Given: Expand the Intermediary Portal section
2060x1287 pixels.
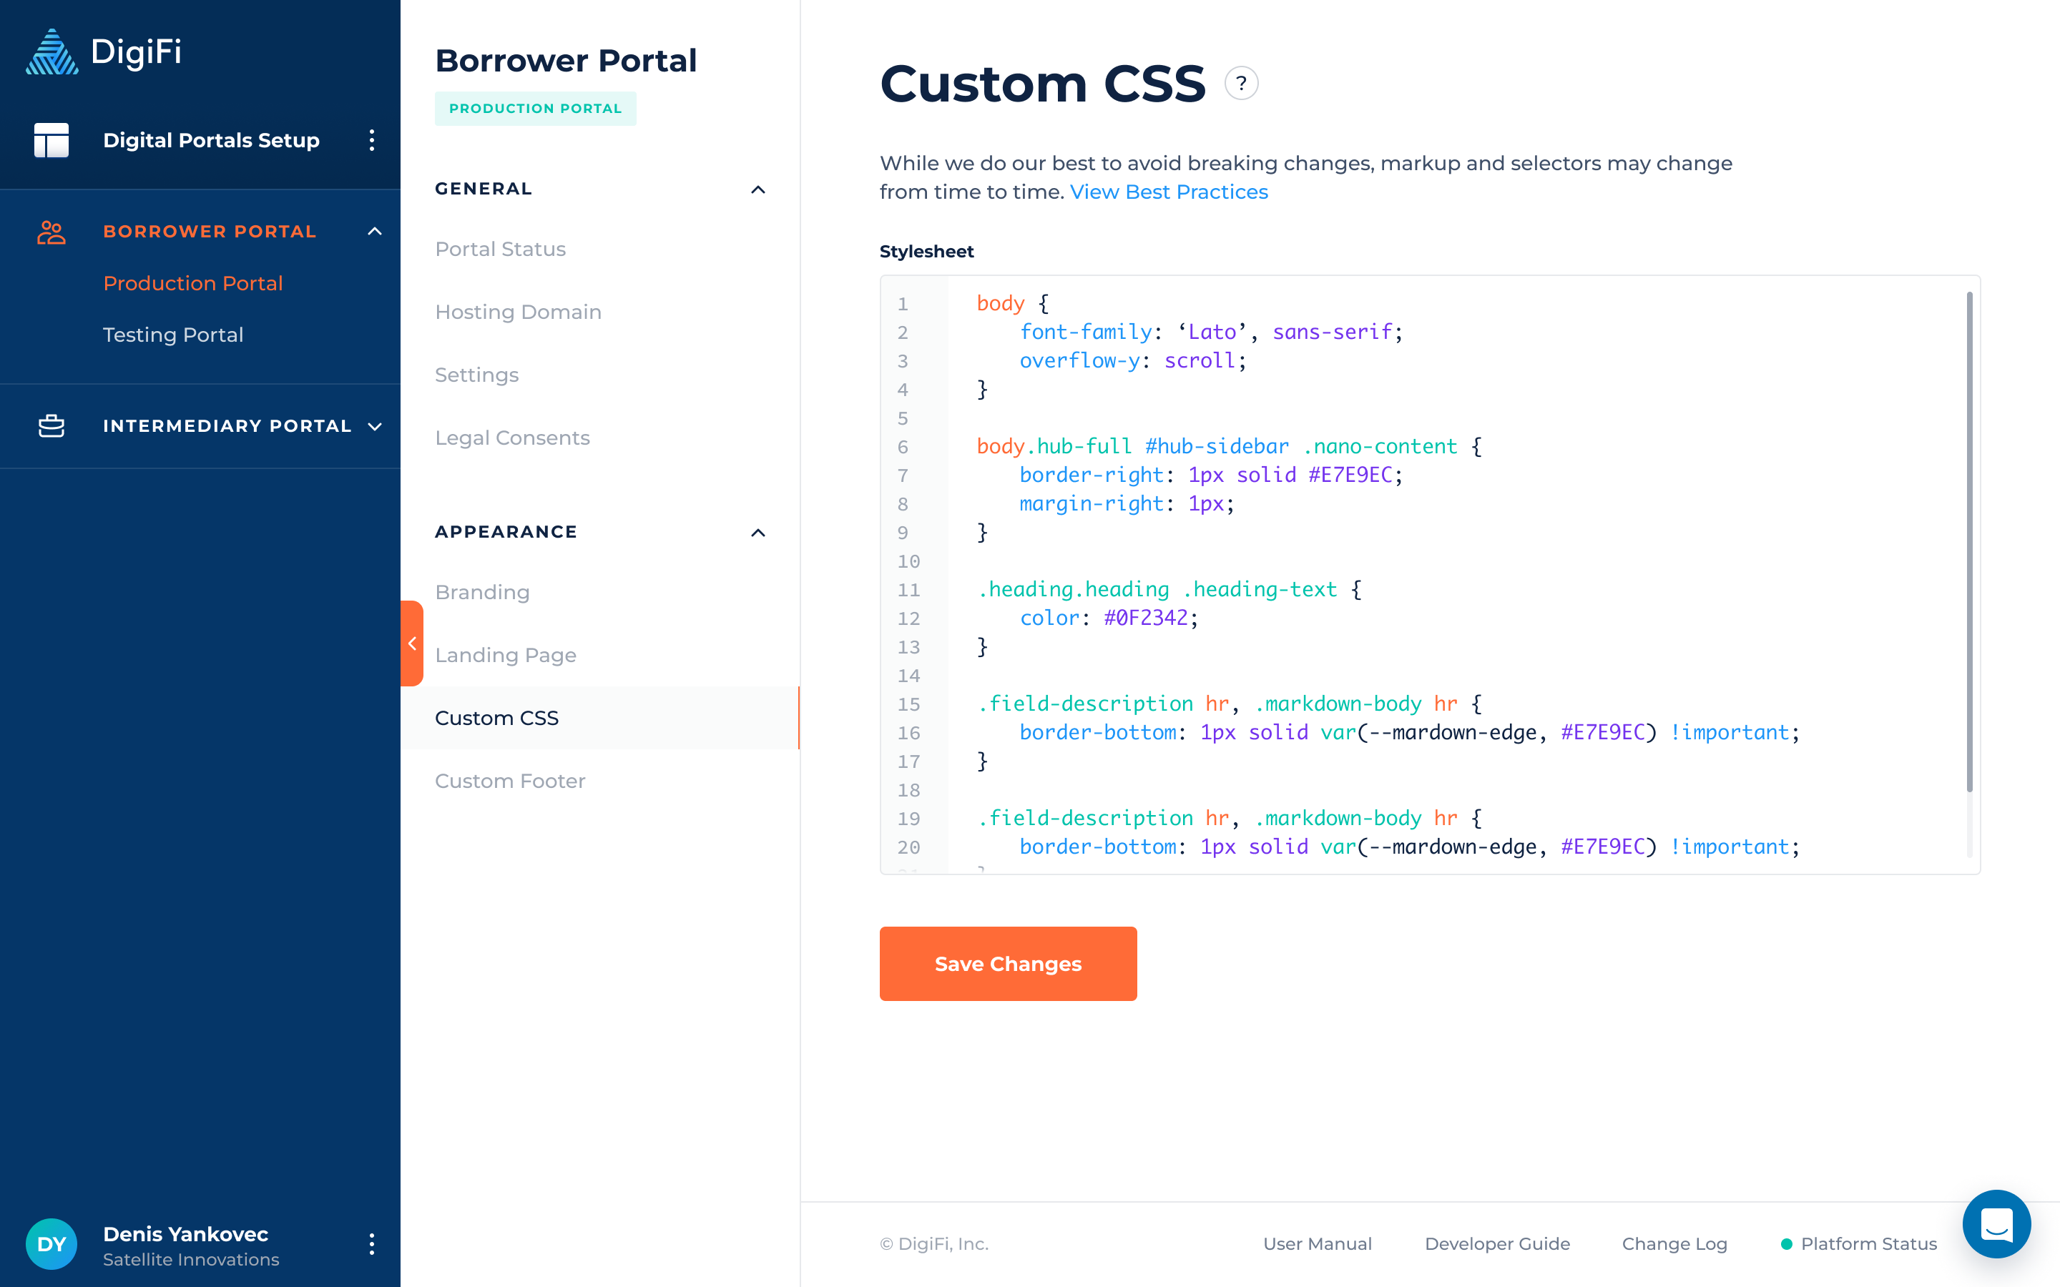Looking at the screenshot, I should point(375,425).
